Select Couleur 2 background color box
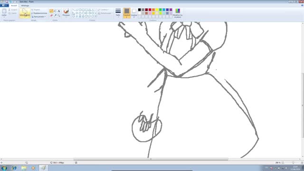 click(x=134, y=13)
